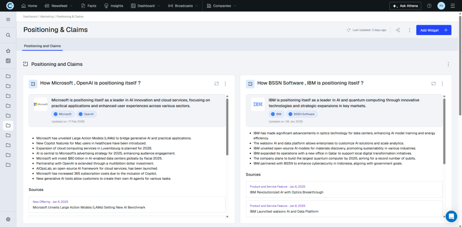Viewport: 462px width, 227px height.
Task: Click the Microsoft widget title icon
Action: coord(33,84)
